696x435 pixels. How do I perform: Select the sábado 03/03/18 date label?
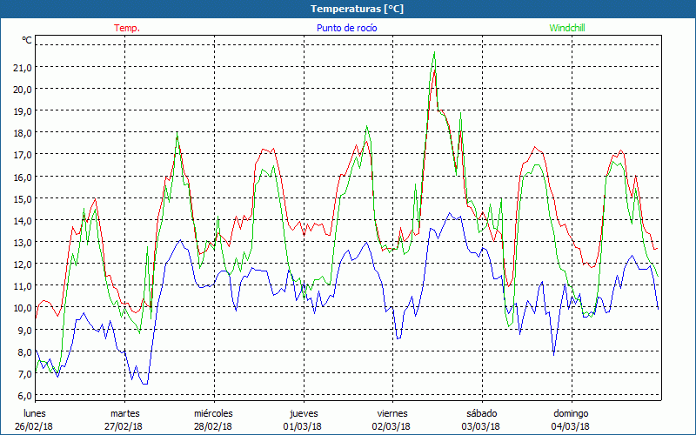(481, 419)
